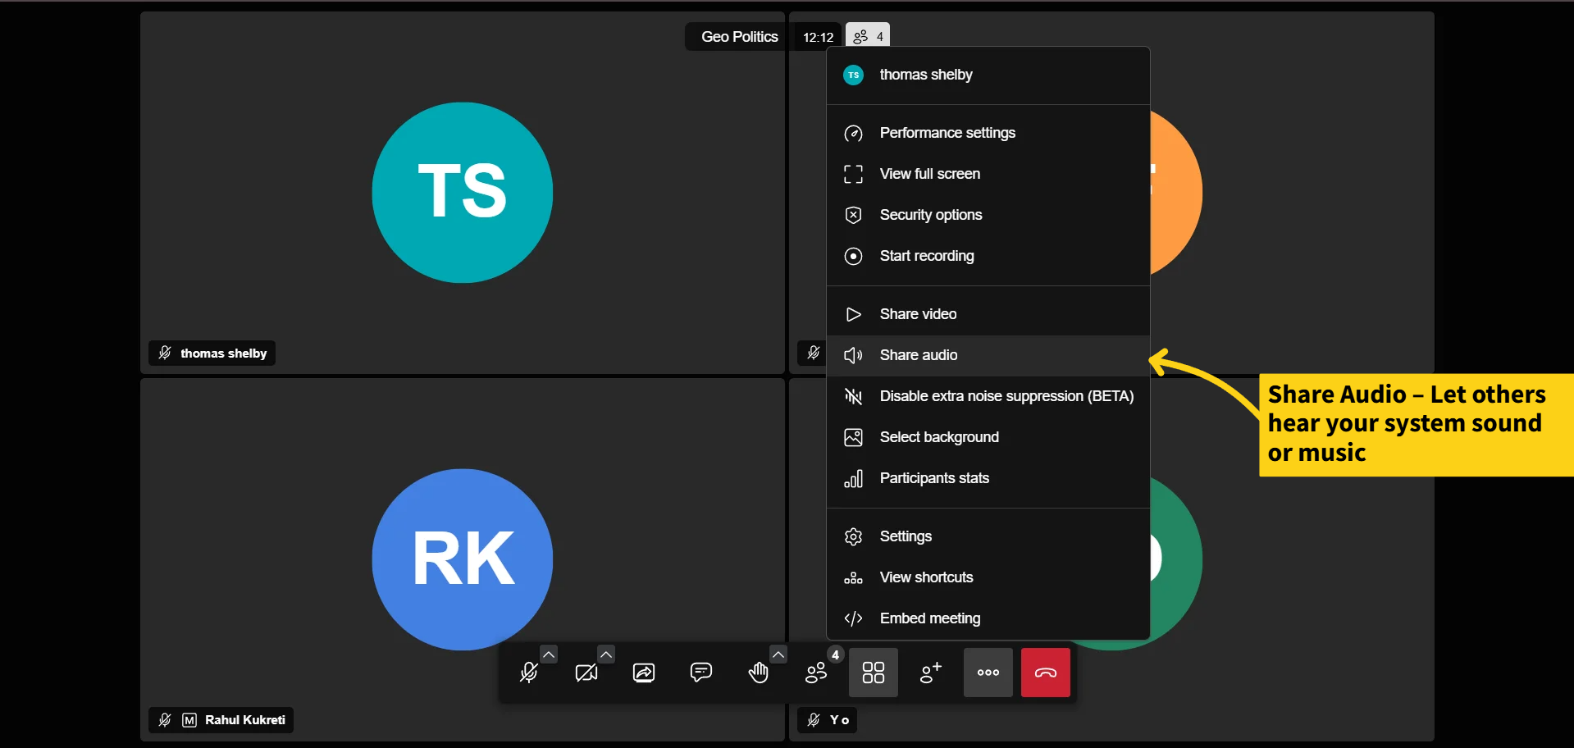Image resolution: width=1574 pixels, height=748 pixels.
Task: Invite someone with the add-person icon
Action: click(x=930, y=673)
